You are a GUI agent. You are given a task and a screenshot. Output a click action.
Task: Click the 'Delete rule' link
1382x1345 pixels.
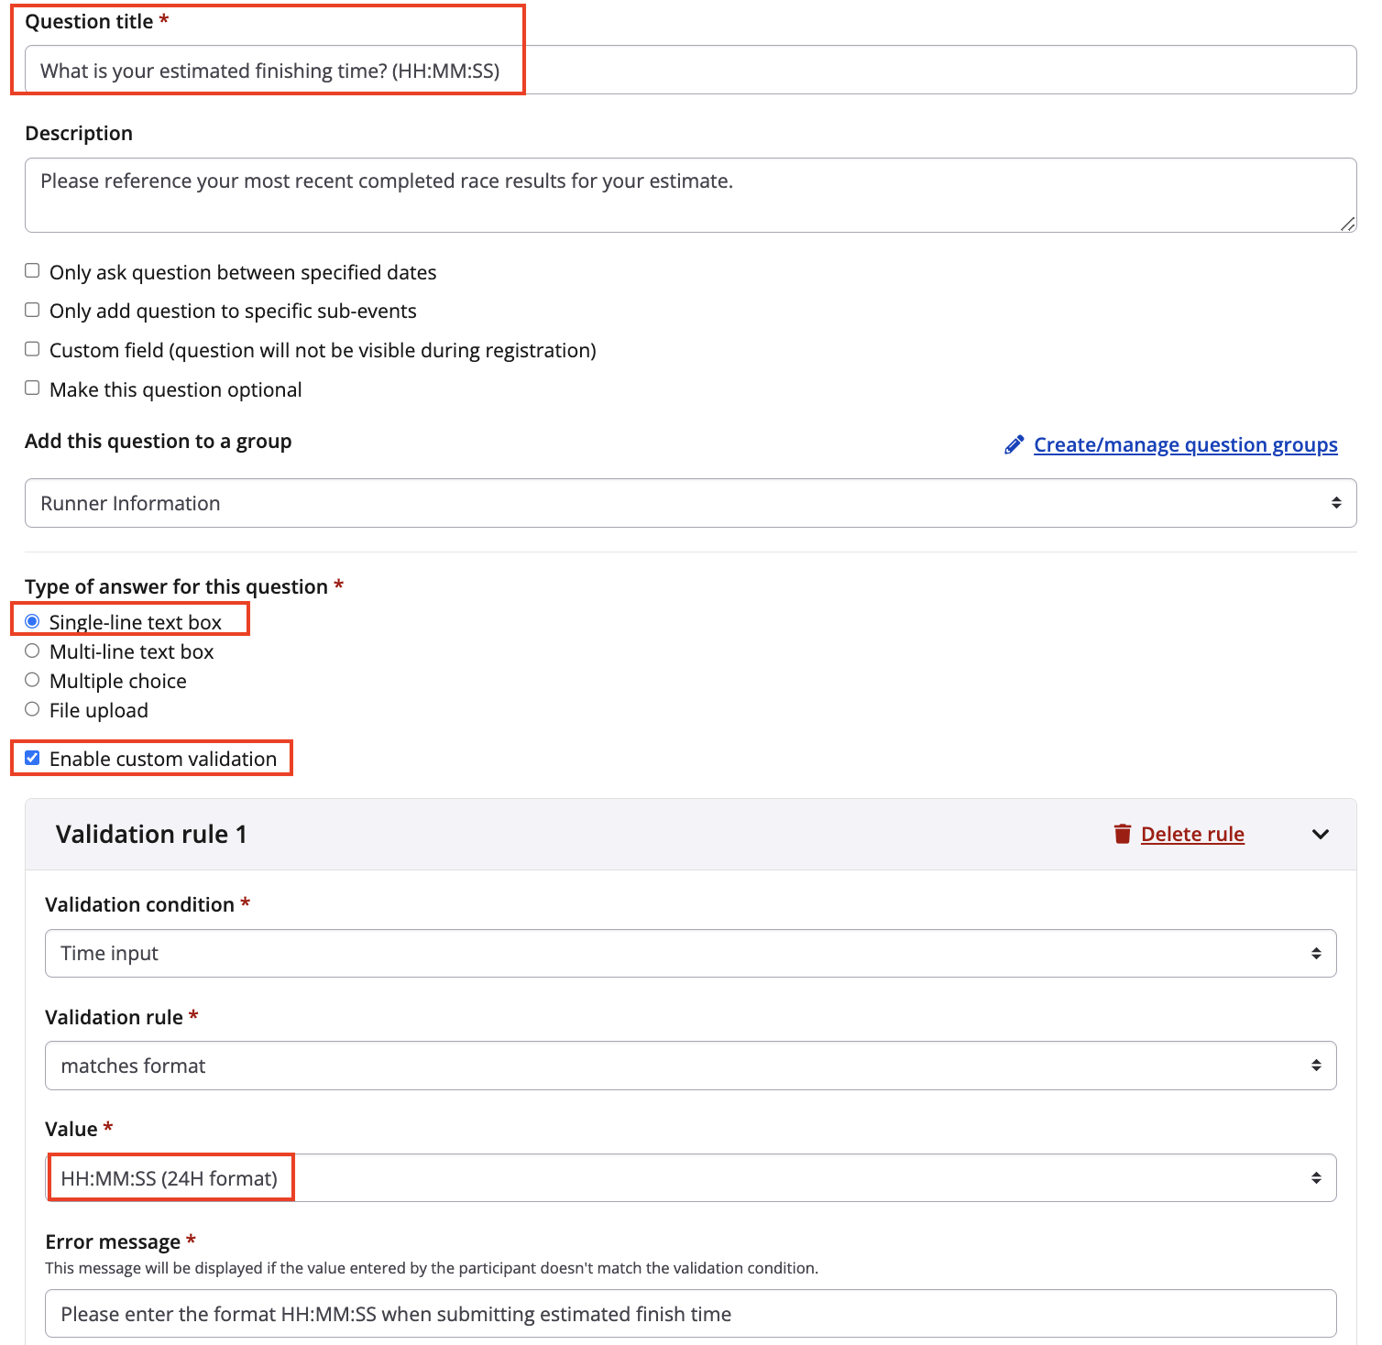click(x=1192, y=834)
